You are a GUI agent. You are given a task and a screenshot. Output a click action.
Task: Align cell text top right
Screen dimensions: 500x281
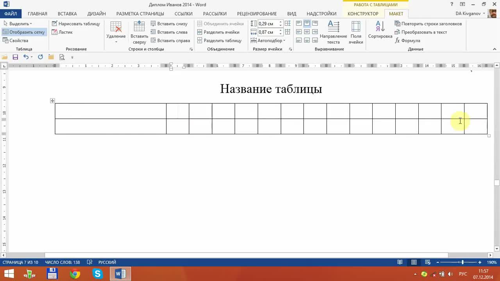click(x=315, y=23)
